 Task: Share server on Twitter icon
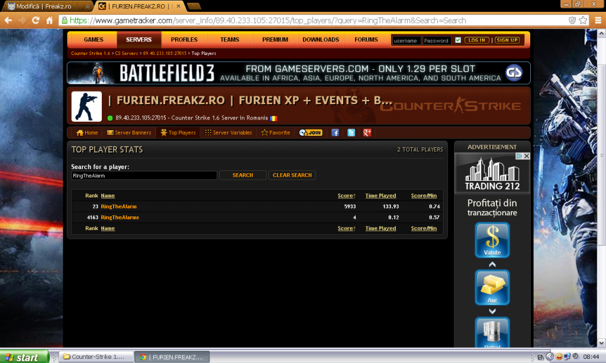pos(351,133)
